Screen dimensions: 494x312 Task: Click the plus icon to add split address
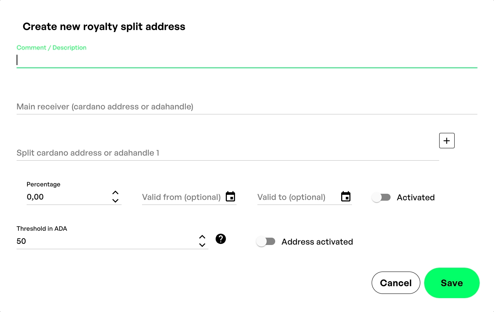coord(447,141)
